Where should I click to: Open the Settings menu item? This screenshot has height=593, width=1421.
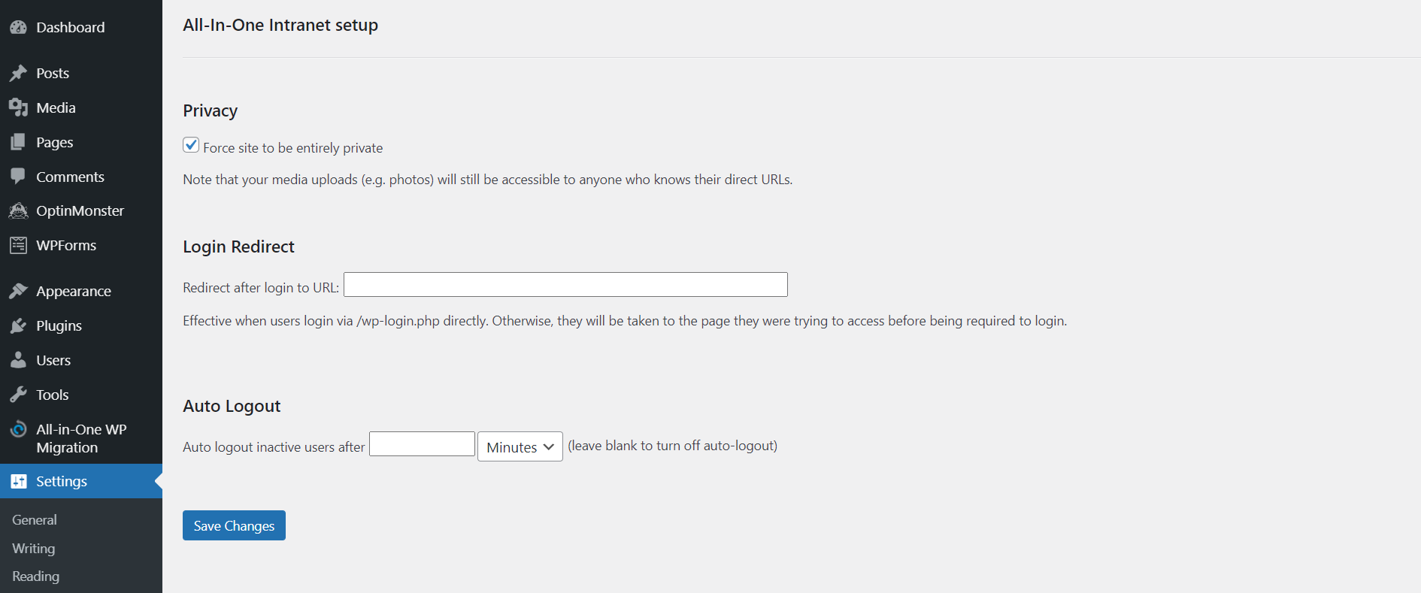(x=62, y=481)
